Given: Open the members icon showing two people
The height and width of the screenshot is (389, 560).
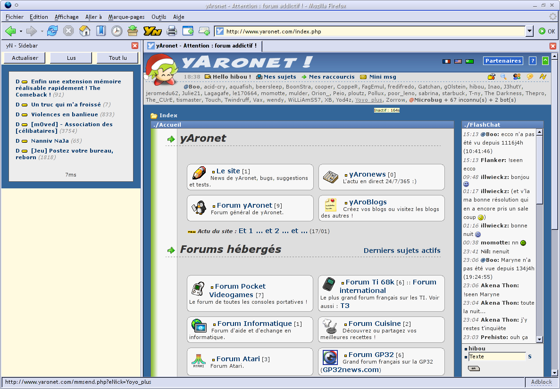Looking at the screenshot, I should tap(517, 77).
